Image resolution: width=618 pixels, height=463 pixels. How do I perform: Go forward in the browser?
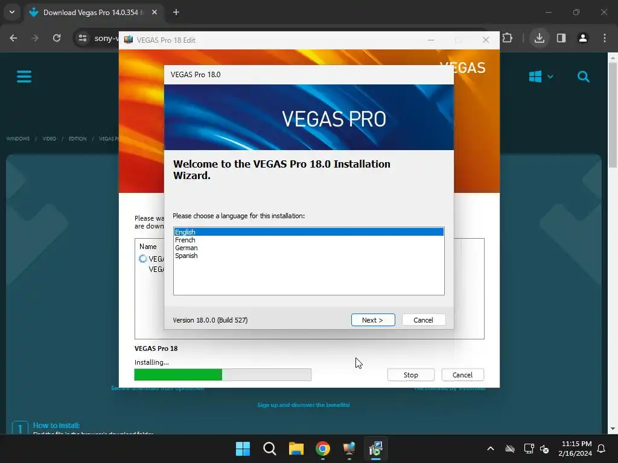[35, 38]
